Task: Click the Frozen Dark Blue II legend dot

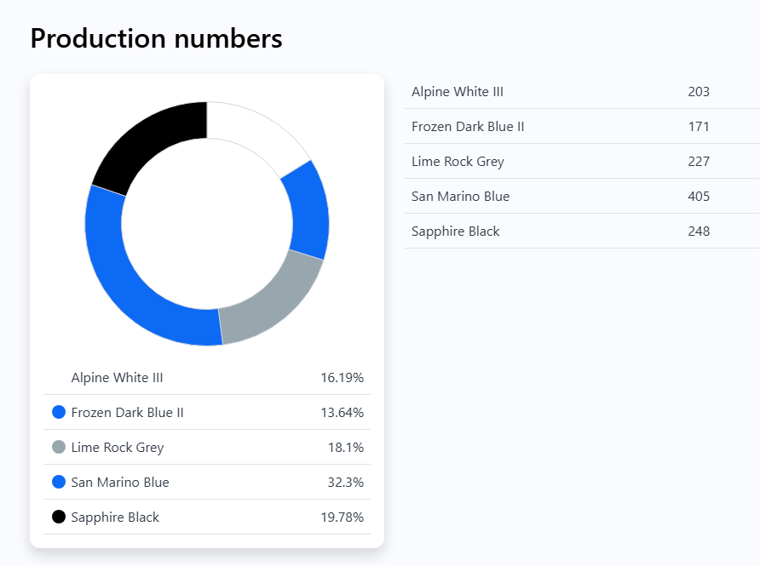Action: click(59, 412)
